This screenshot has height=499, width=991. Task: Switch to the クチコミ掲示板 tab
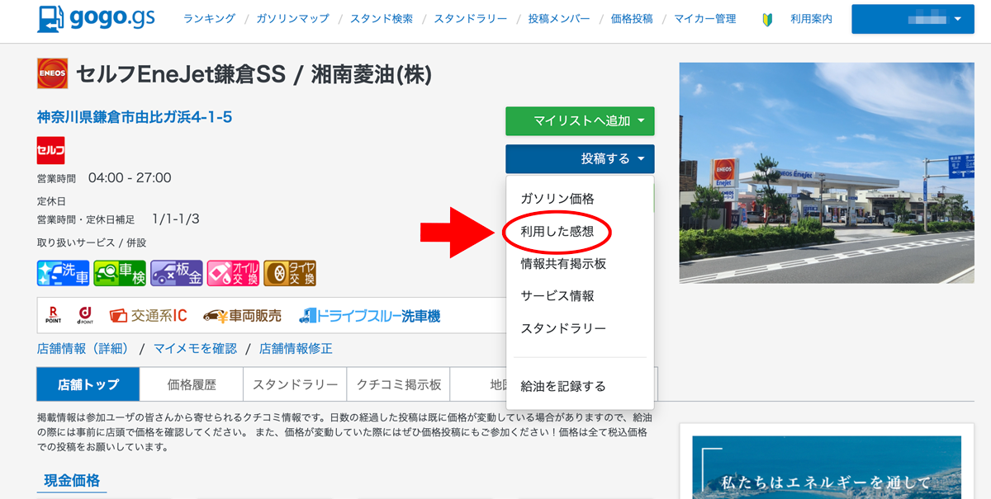(399, 384)
